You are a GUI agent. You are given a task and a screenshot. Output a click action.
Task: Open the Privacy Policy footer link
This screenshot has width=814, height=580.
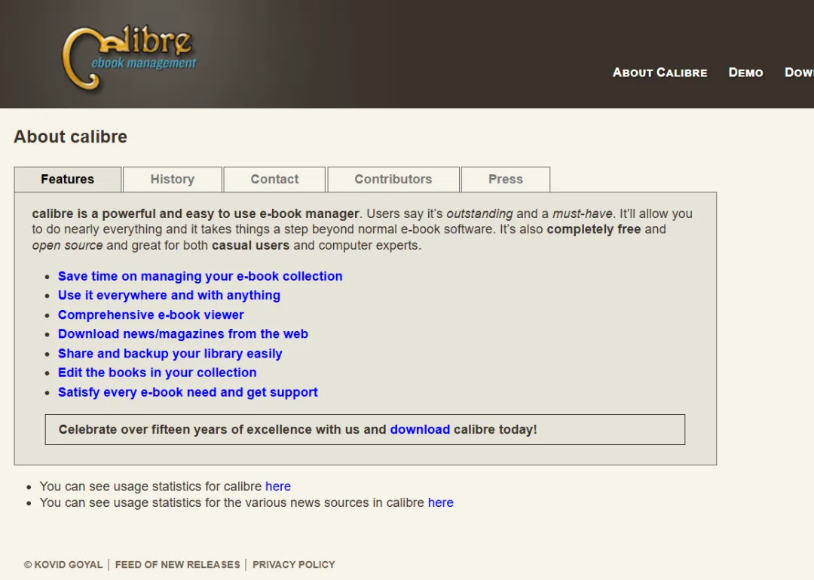click(x=294, y=564)
